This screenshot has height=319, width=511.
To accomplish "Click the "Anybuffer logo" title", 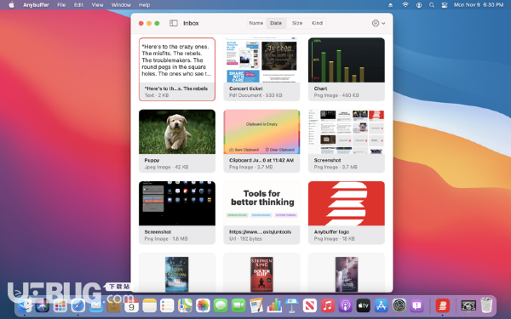I will [331, 231].
